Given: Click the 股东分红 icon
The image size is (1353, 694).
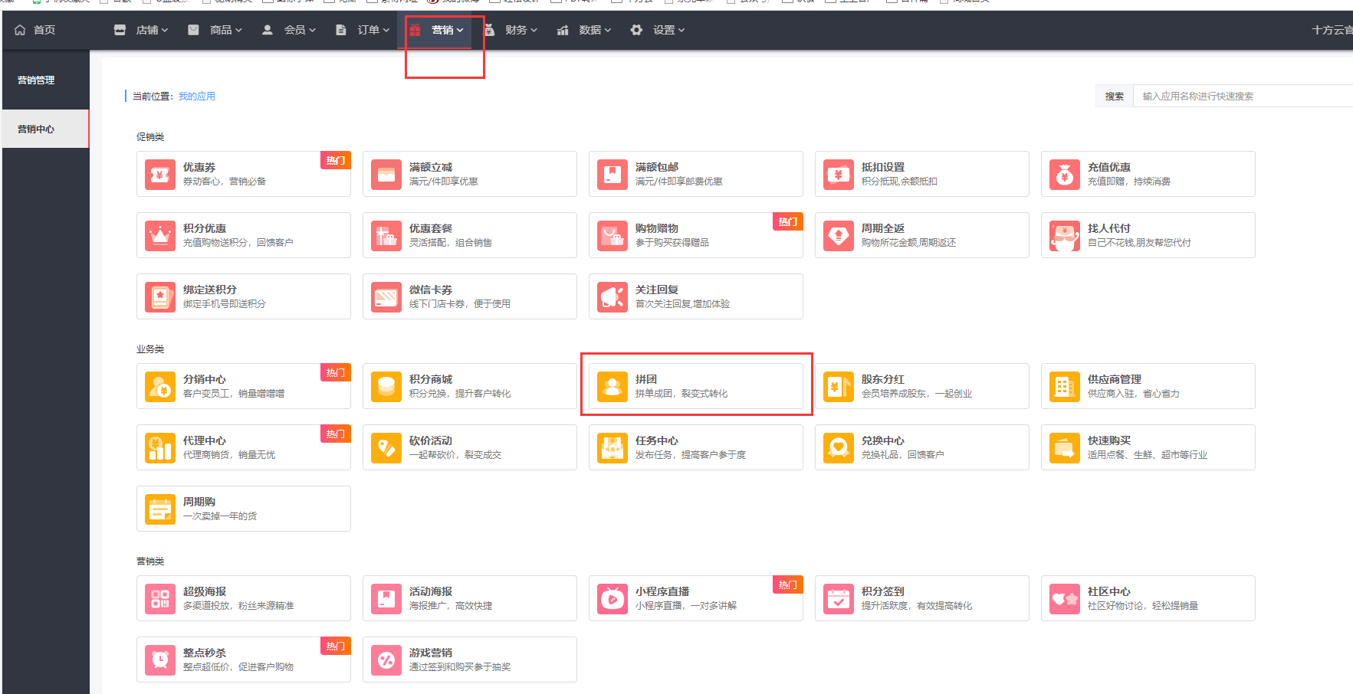Looking at the screenshot, I should point(839,387).
